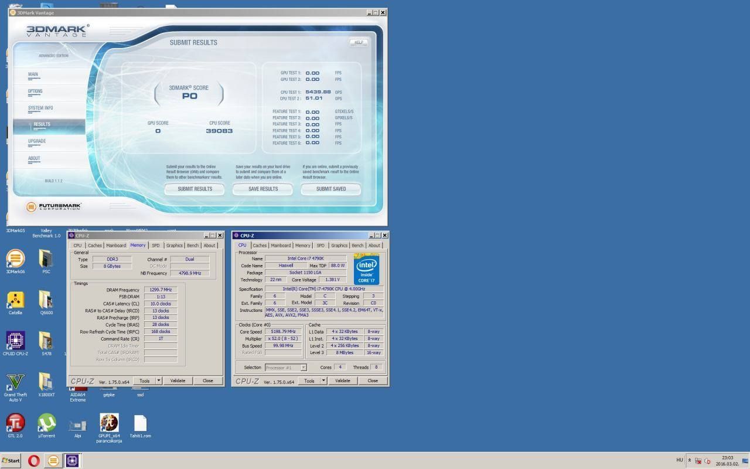Screen dimensions: 750x469
Task: Open Bench tab in right CPU-Z window
Action: point(357,246)
